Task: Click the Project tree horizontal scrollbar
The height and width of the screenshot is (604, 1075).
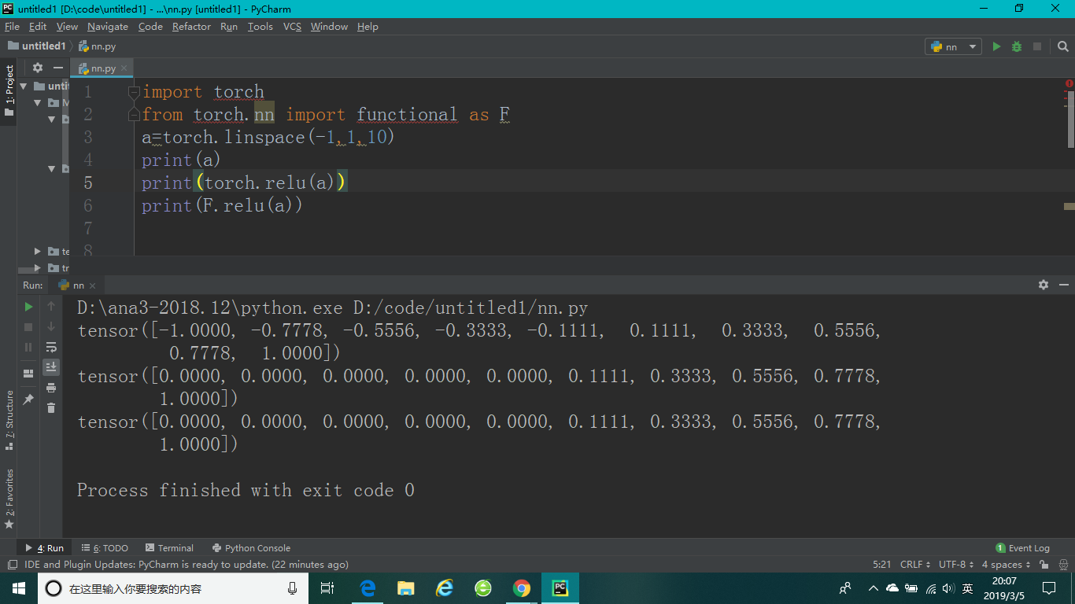Action: coord(30,271)
